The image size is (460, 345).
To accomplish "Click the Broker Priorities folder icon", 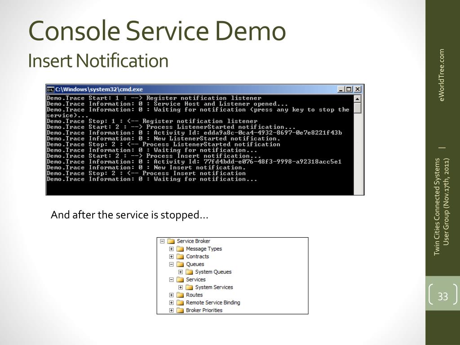I will click(x=180, y=310).
